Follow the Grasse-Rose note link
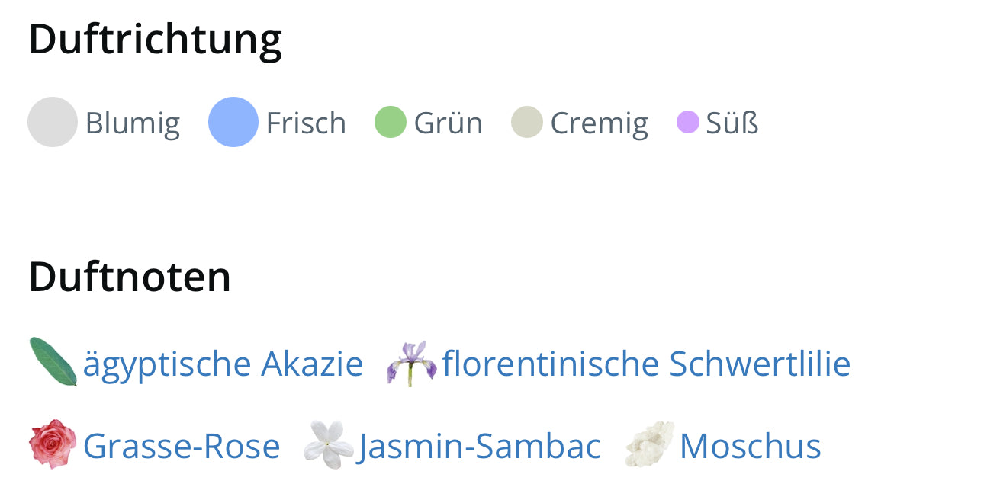This screenshot has width=984, height=500. pyautogui.click(x=182, y=446)
